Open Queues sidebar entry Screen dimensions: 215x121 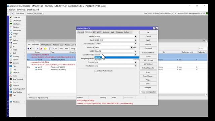point(16,63)
